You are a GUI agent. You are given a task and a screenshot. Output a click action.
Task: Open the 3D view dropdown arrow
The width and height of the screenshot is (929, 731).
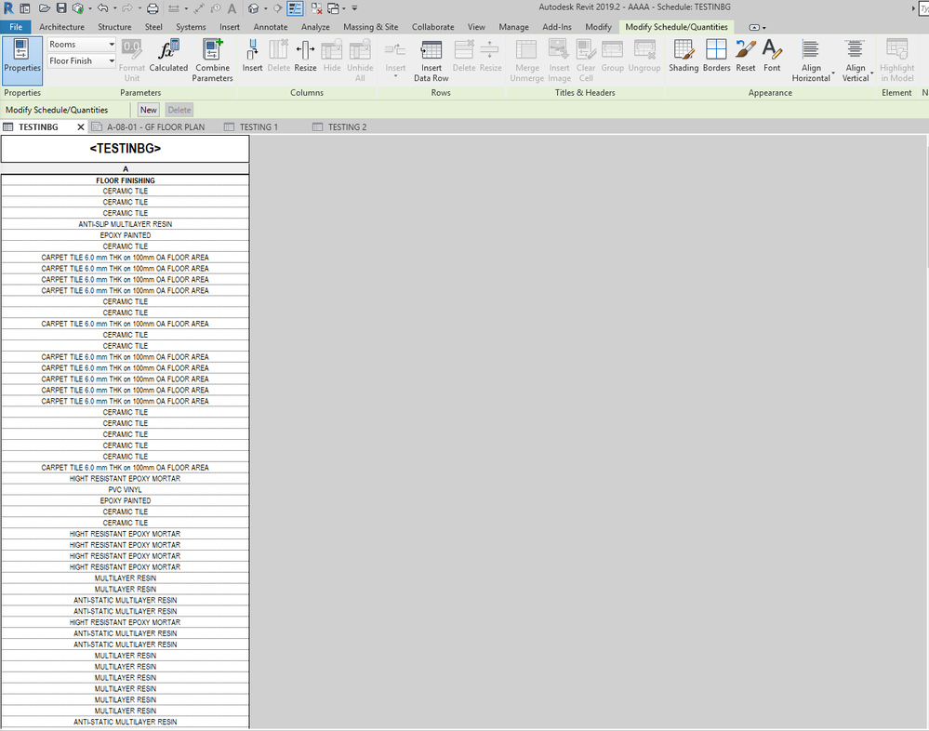click(x=265, y=8)
